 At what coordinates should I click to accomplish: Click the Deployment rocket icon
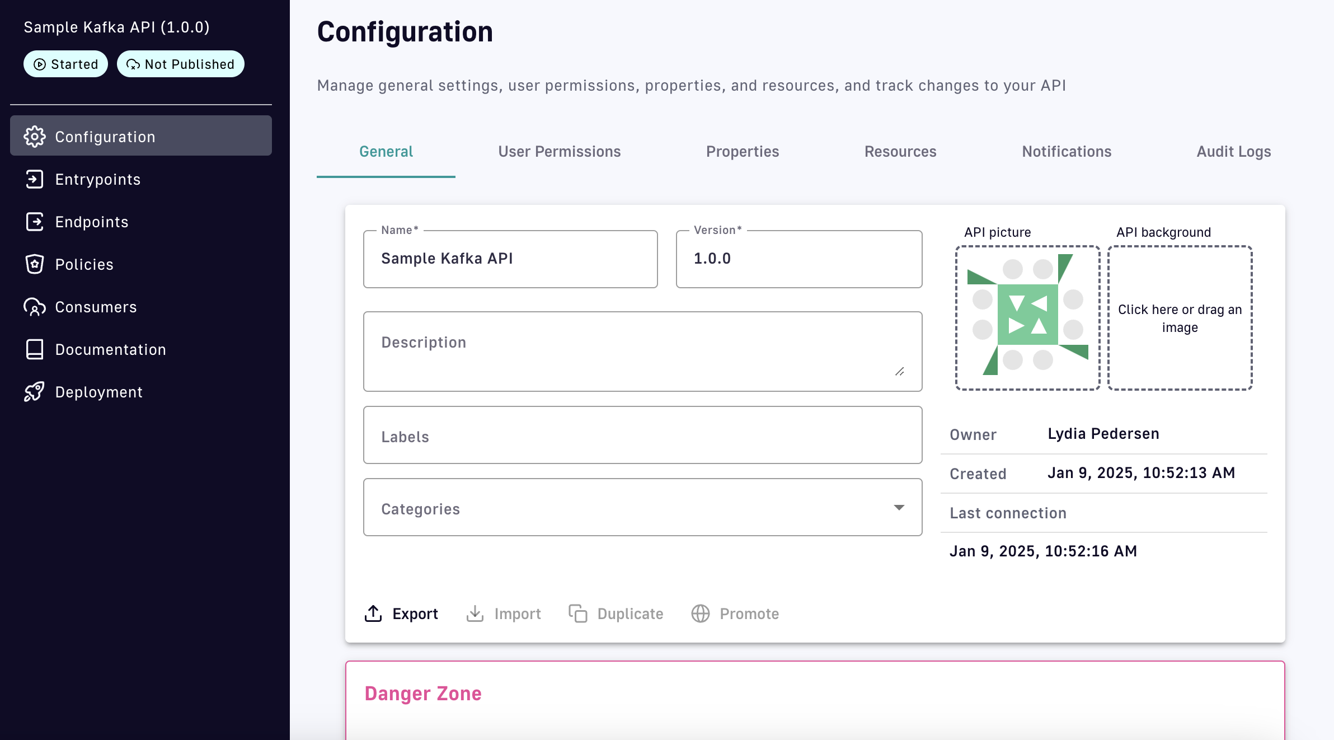[35, 392]
